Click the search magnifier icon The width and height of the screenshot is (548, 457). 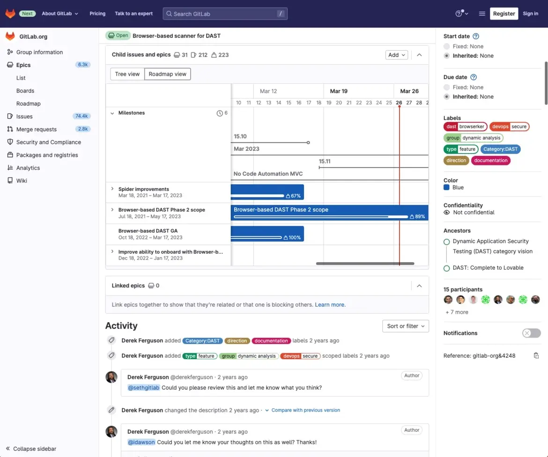pos(169,14)
